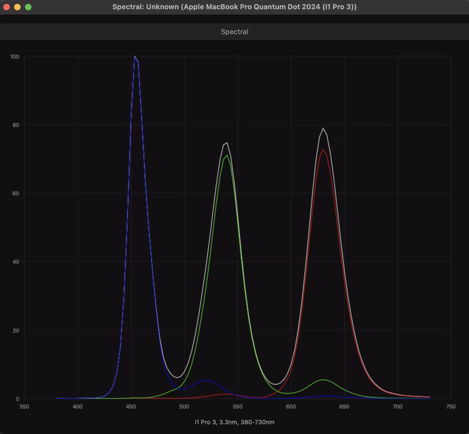
Task: Click the white curve peak above the red peak
Action: tap(323, 129)
